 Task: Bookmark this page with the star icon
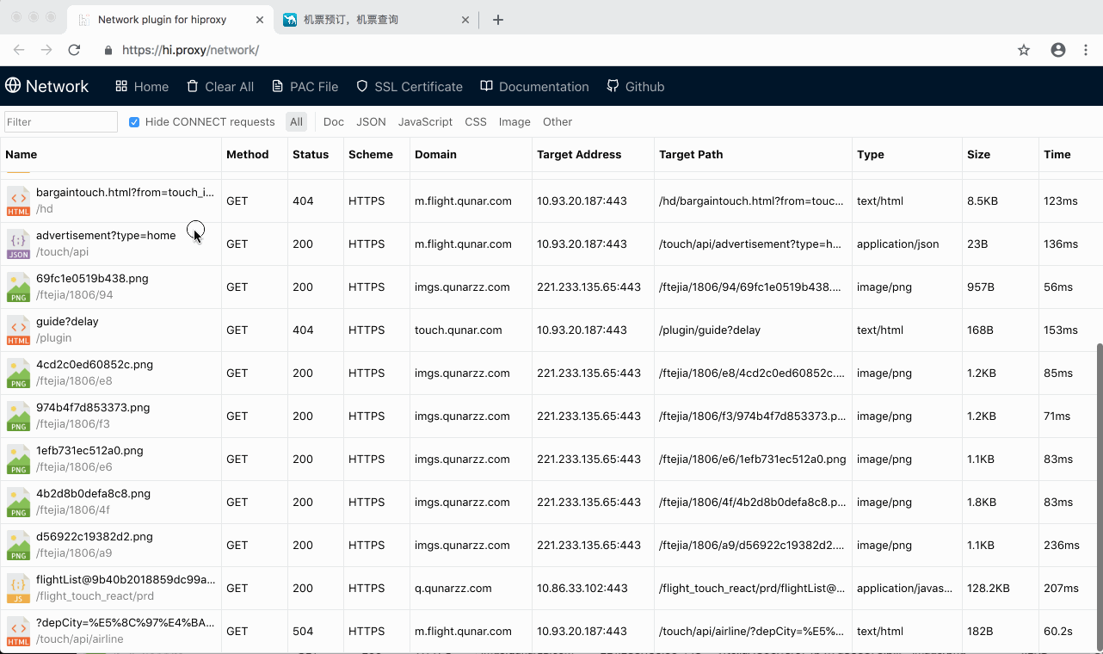point(1024,50)
